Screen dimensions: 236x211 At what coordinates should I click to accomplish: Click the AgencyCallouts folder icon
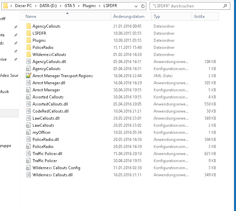click(29, 26)
